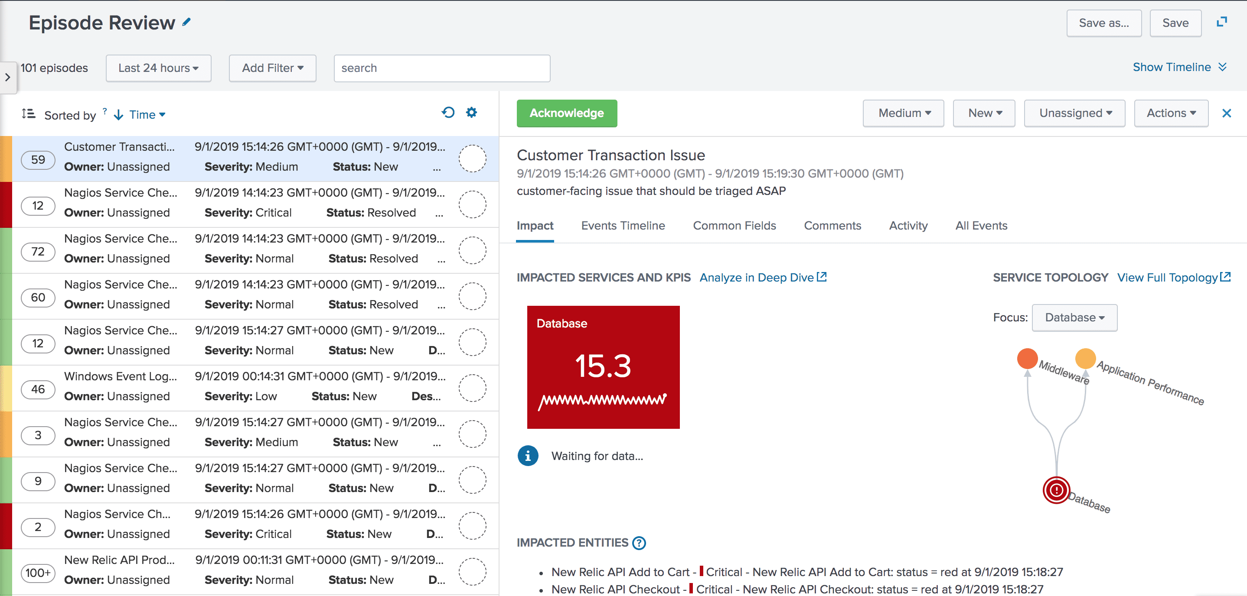
Task: Open the Unassigned owner dropdown
Action: click(x=1075, y=113)
